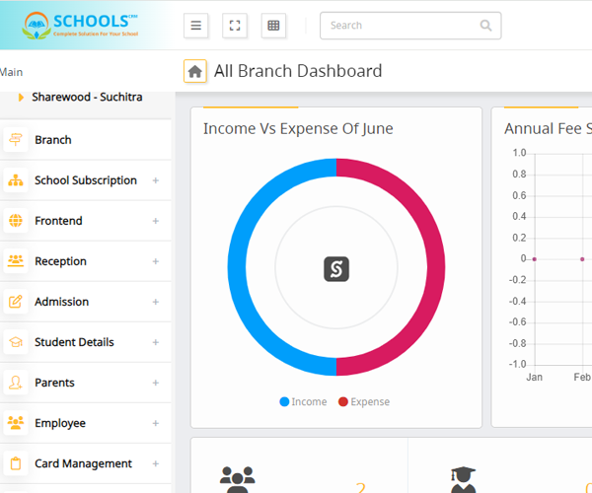Image resolution: width=592 pixels, height=493 pixels.
Task: Select the Card Management menu item
Action: (83, 463)
